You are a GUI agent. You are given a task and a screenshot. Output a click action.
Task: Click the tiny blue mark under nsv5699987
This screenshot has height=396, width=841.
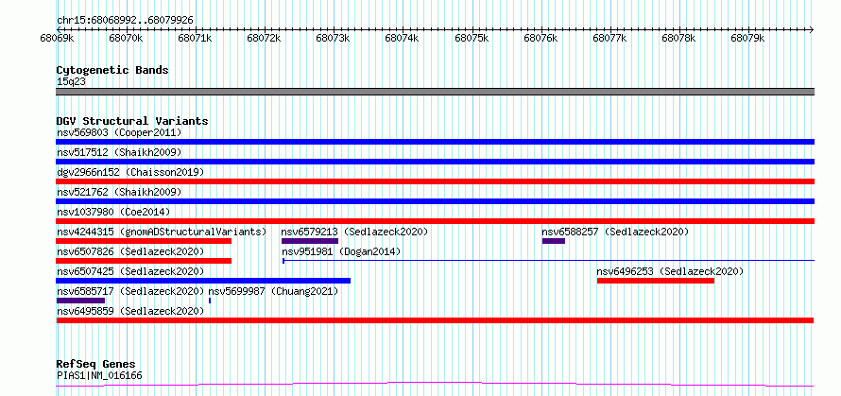coord(210,301)
